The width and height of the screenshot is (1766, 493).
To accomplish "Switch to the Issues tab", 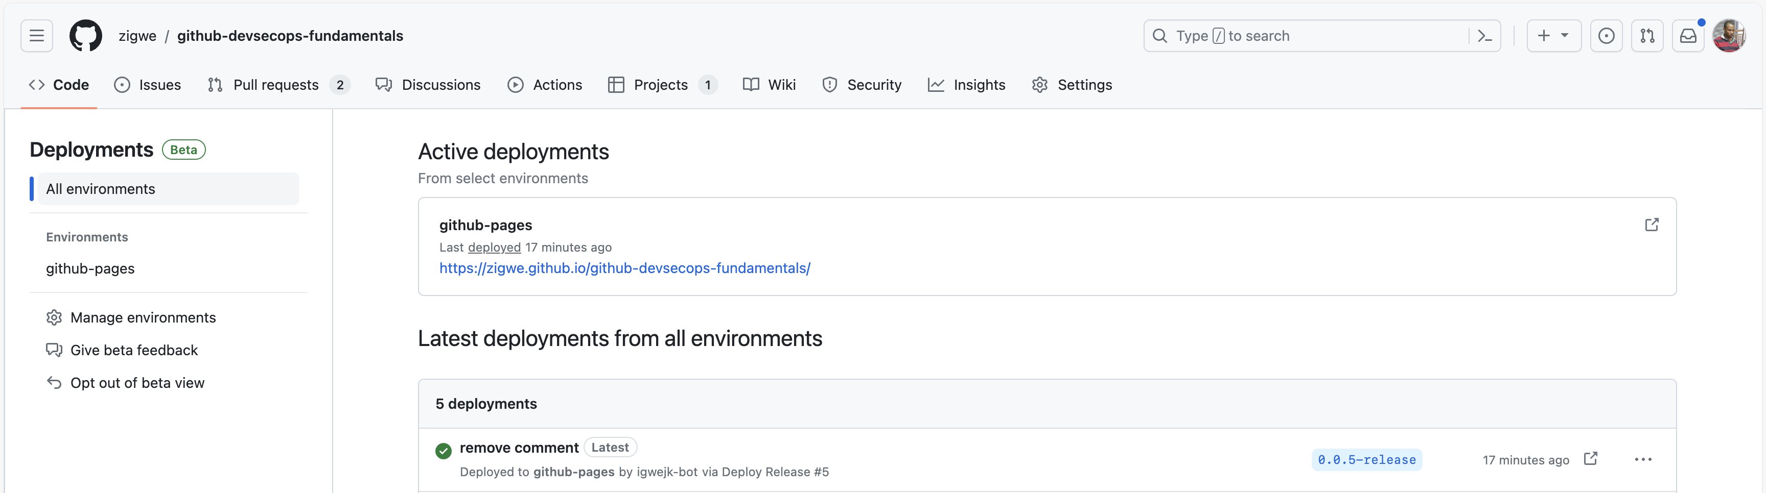I will point(147,85).
